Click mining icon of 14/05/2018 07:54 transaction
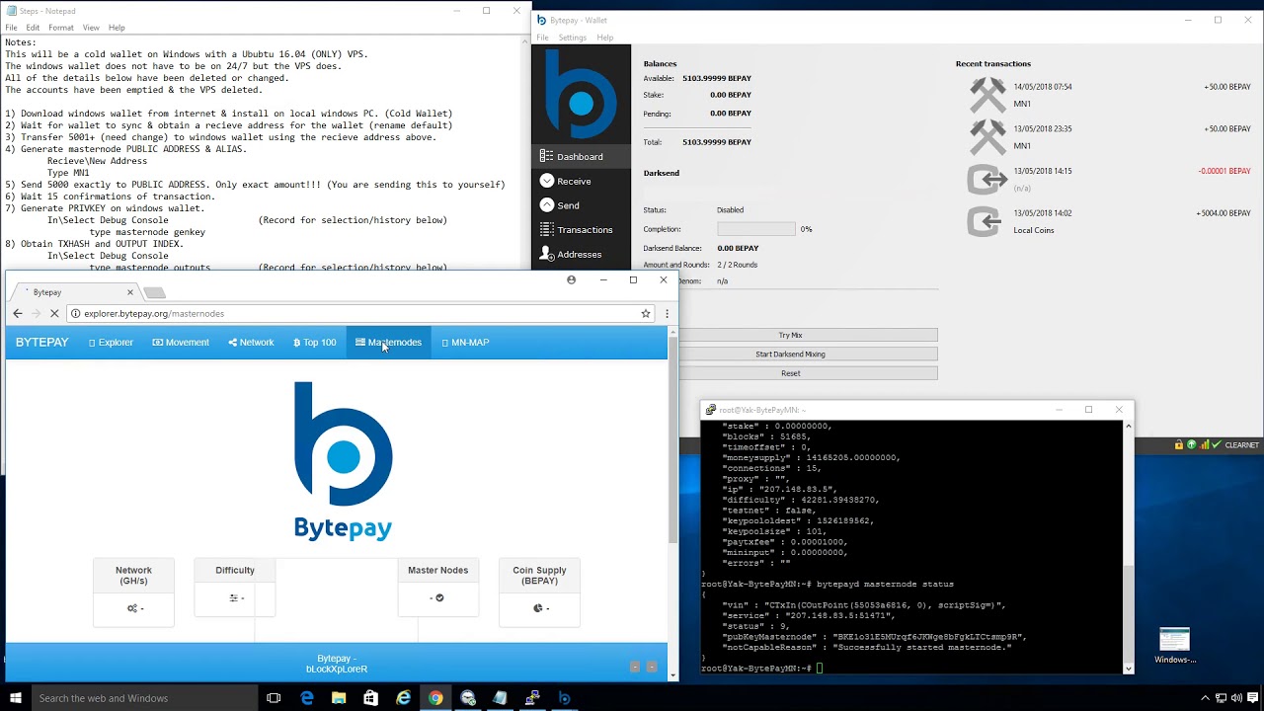 987,95
